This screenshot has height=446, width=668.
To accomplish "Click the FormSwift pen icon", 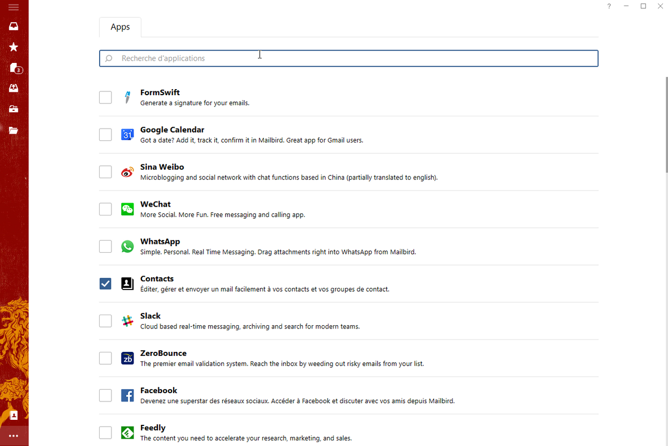I will coord(127,97).
